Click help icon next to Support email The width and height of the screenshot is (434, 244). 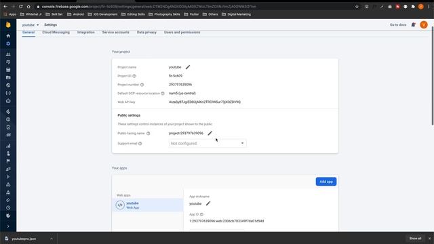tap(140, 144)
